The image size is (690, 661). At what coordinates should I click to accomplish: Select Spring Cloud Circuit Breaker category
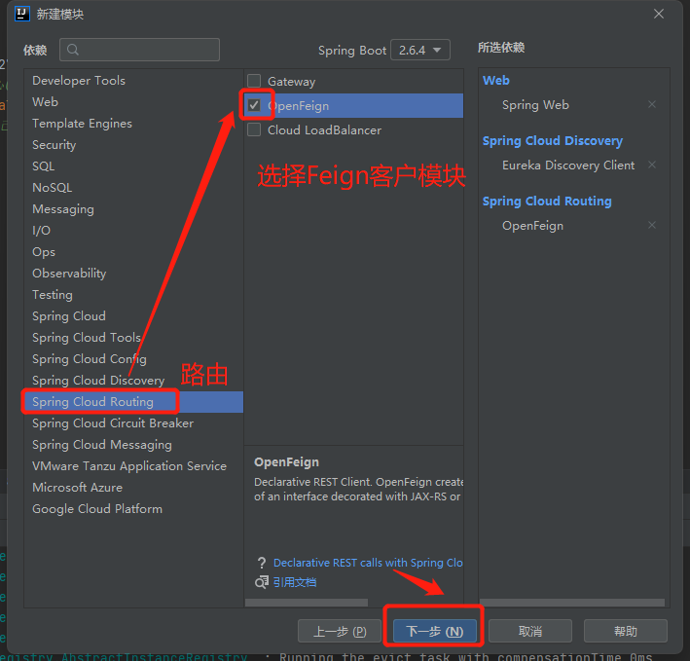[x=113, y=423]
